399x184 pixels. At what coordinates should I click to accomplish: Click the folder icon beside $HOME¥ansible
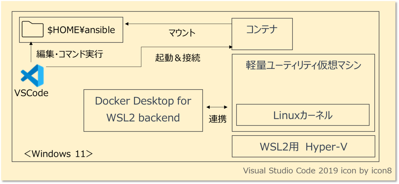pyautogui.click(x=32, y=30)
